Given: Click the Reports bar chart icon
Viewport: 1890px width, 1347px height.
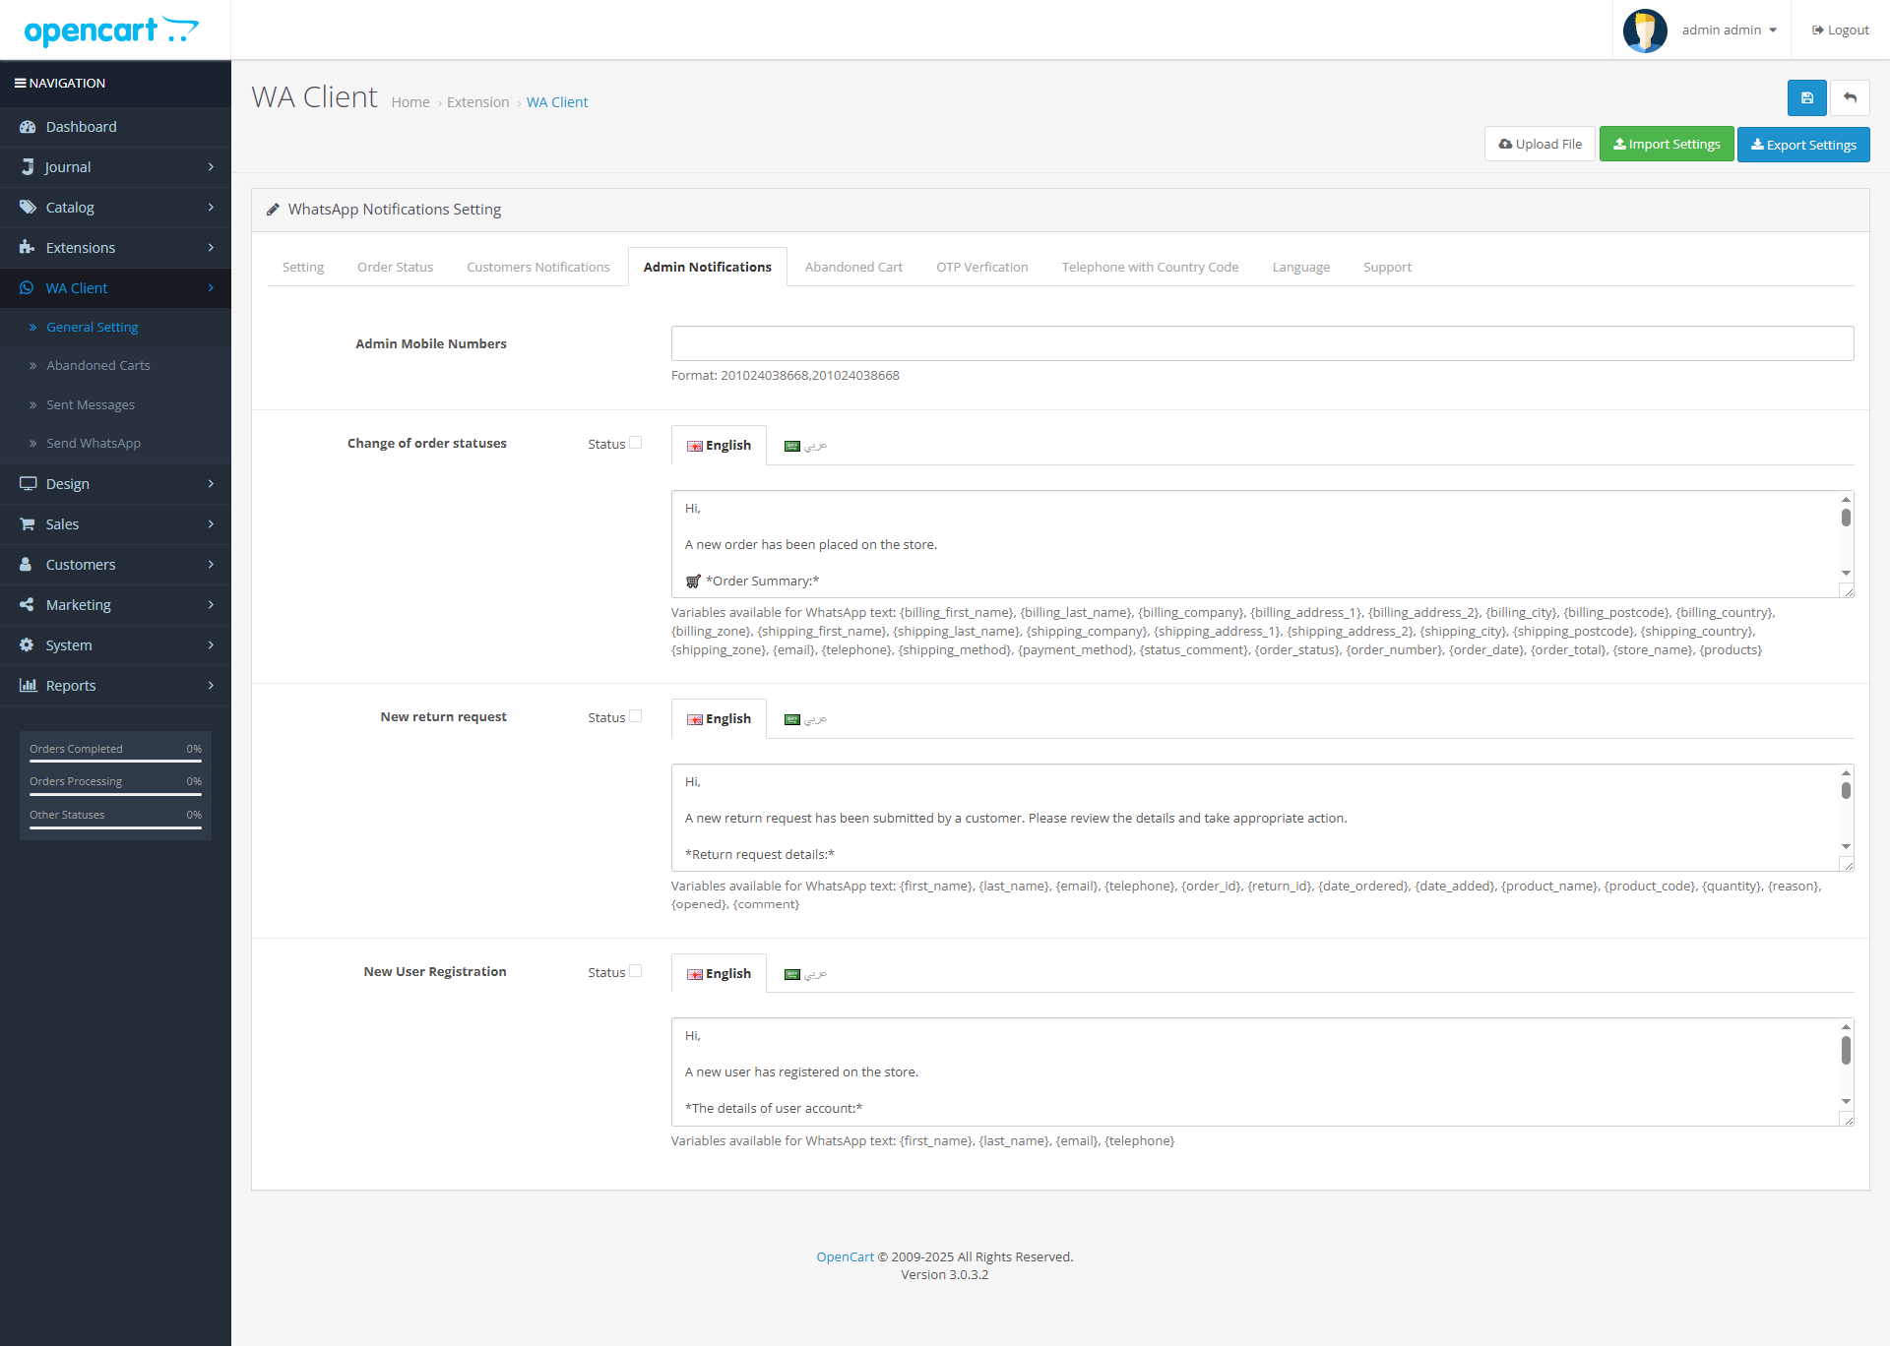Looking at the screenshot, I should click(x=28, y=686).
